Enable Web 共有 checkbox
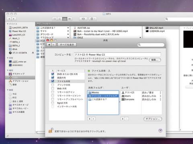The width and height of the screenshot is (193, 144). (53, 88)
